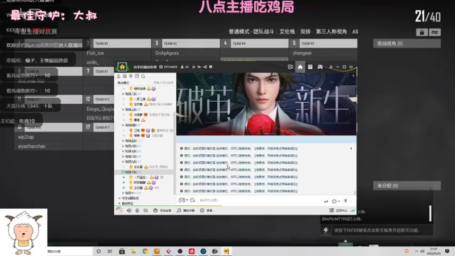The image size is (455, 256).
Task: Click the PUBG chat log scrollbar
Action: tap(431, 213)
